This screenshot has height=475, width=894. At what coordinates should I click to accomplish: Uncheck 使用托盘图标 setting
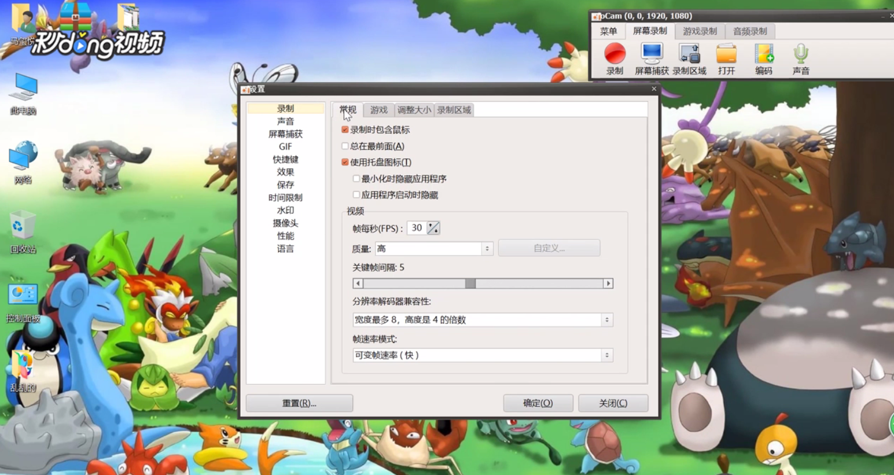[x=344, y=163]
